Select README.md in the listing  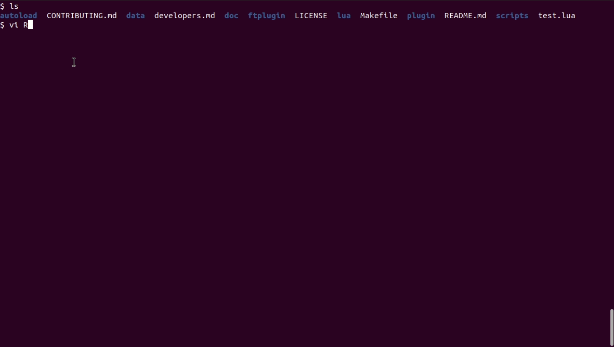click(x=465, y=16)
